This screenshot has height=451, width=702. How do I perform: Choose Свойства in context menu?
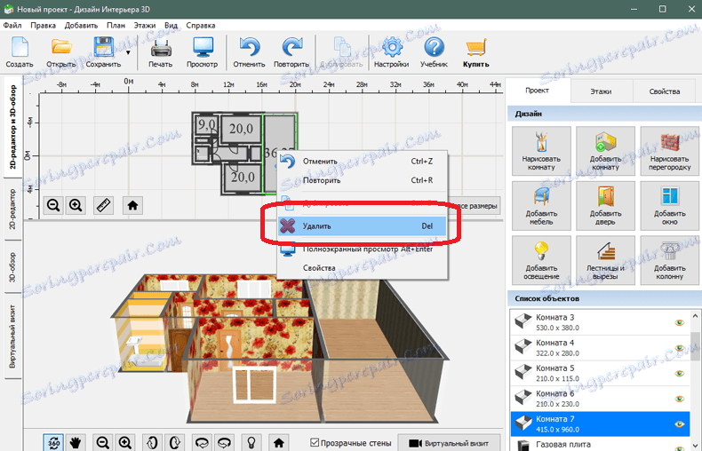pyautogui.click(x=363, y=268)
